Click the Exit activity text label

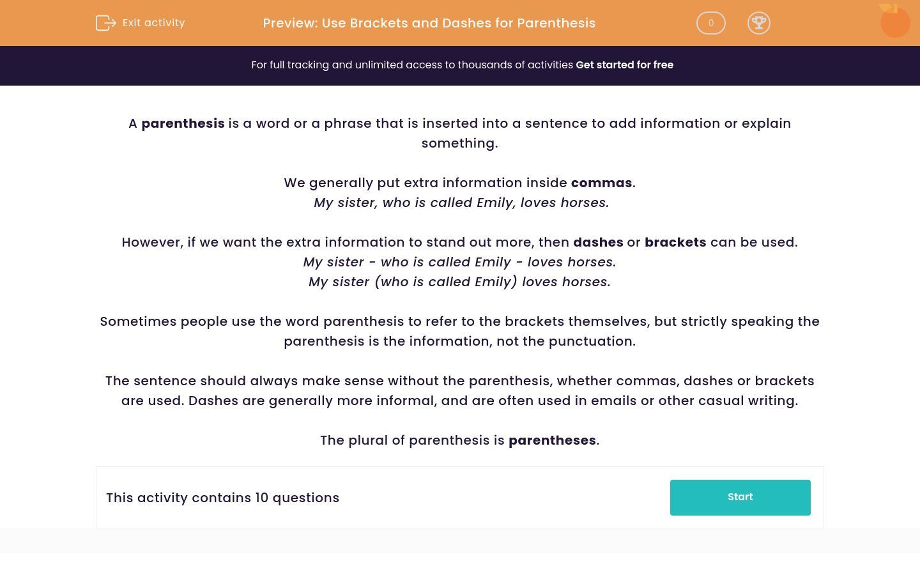pyautogui.click(x=153, y=23)
